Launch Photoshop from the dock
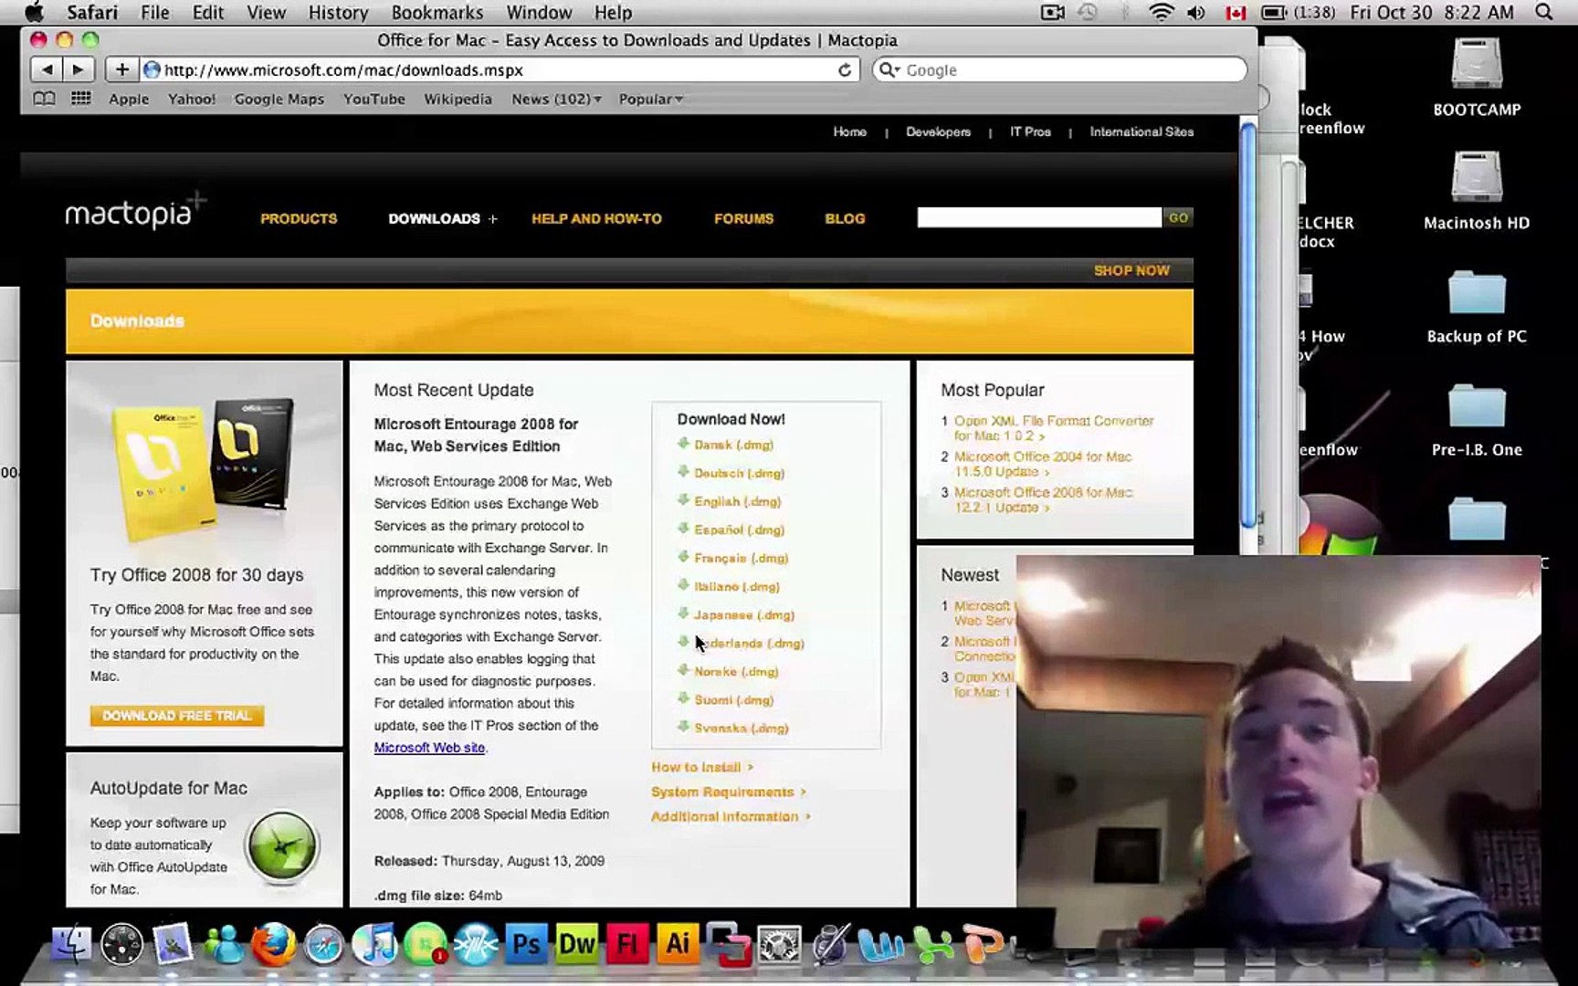 pyautogui.click(x=526, y=944)
